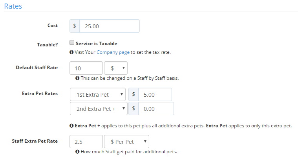Select the 2nd Extra Pet price field 0.00
This screenshot has height=158, width=298.
point(156,108)
